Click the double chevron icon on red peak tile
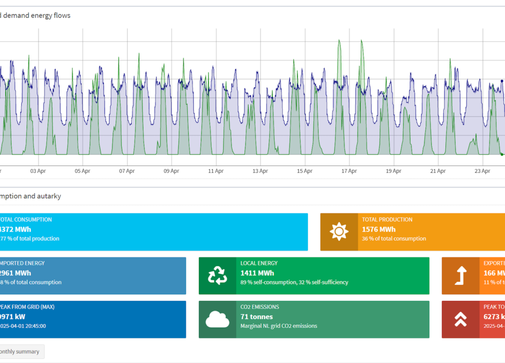This screenshot has height=363, width=505. click(x=461, y=320)
